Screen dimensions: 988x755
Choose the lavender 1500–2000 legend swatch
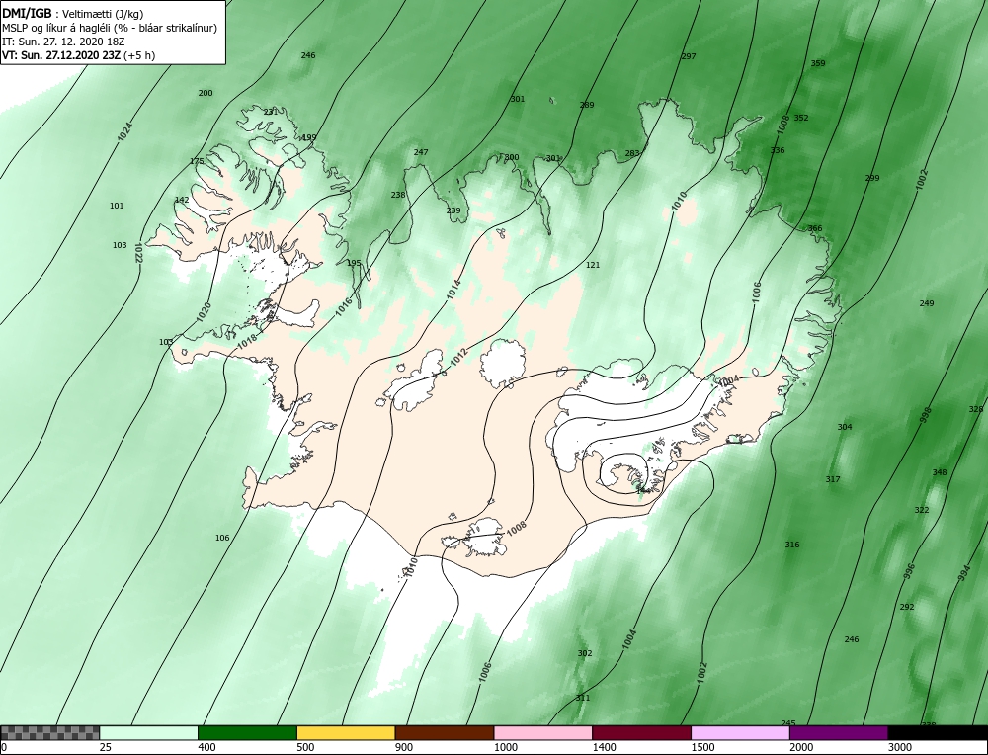pos(740,732)
